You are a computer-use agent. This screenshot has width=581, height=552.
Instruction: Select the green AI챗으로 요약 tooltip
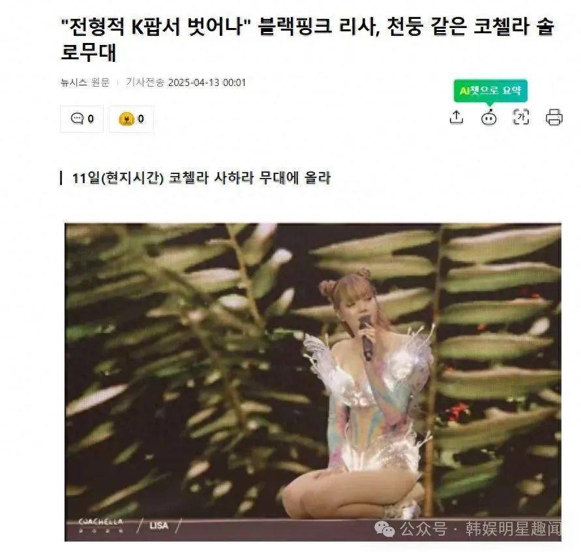(x=490, y=91)
